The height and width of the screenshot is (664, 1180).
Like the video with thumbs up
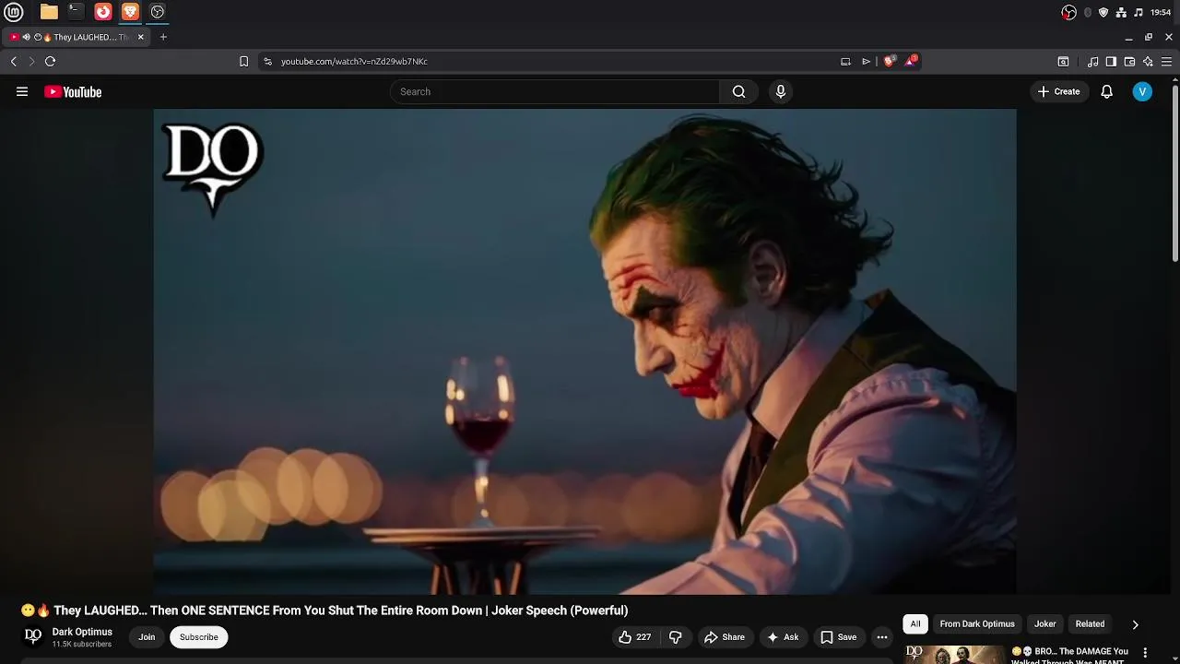point(635,637)
